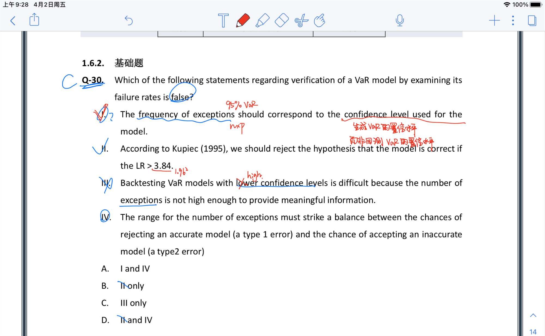Jump up with the page chevron

[533, 316]
